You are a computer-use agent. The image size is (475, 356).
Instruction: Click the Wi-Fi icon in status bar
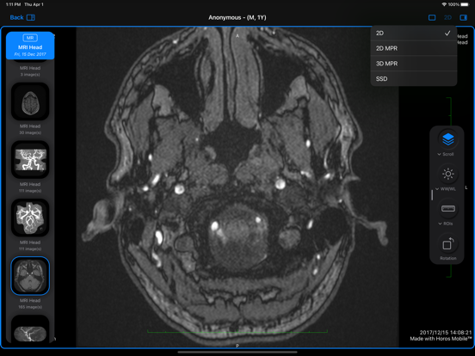coord(444,4)
